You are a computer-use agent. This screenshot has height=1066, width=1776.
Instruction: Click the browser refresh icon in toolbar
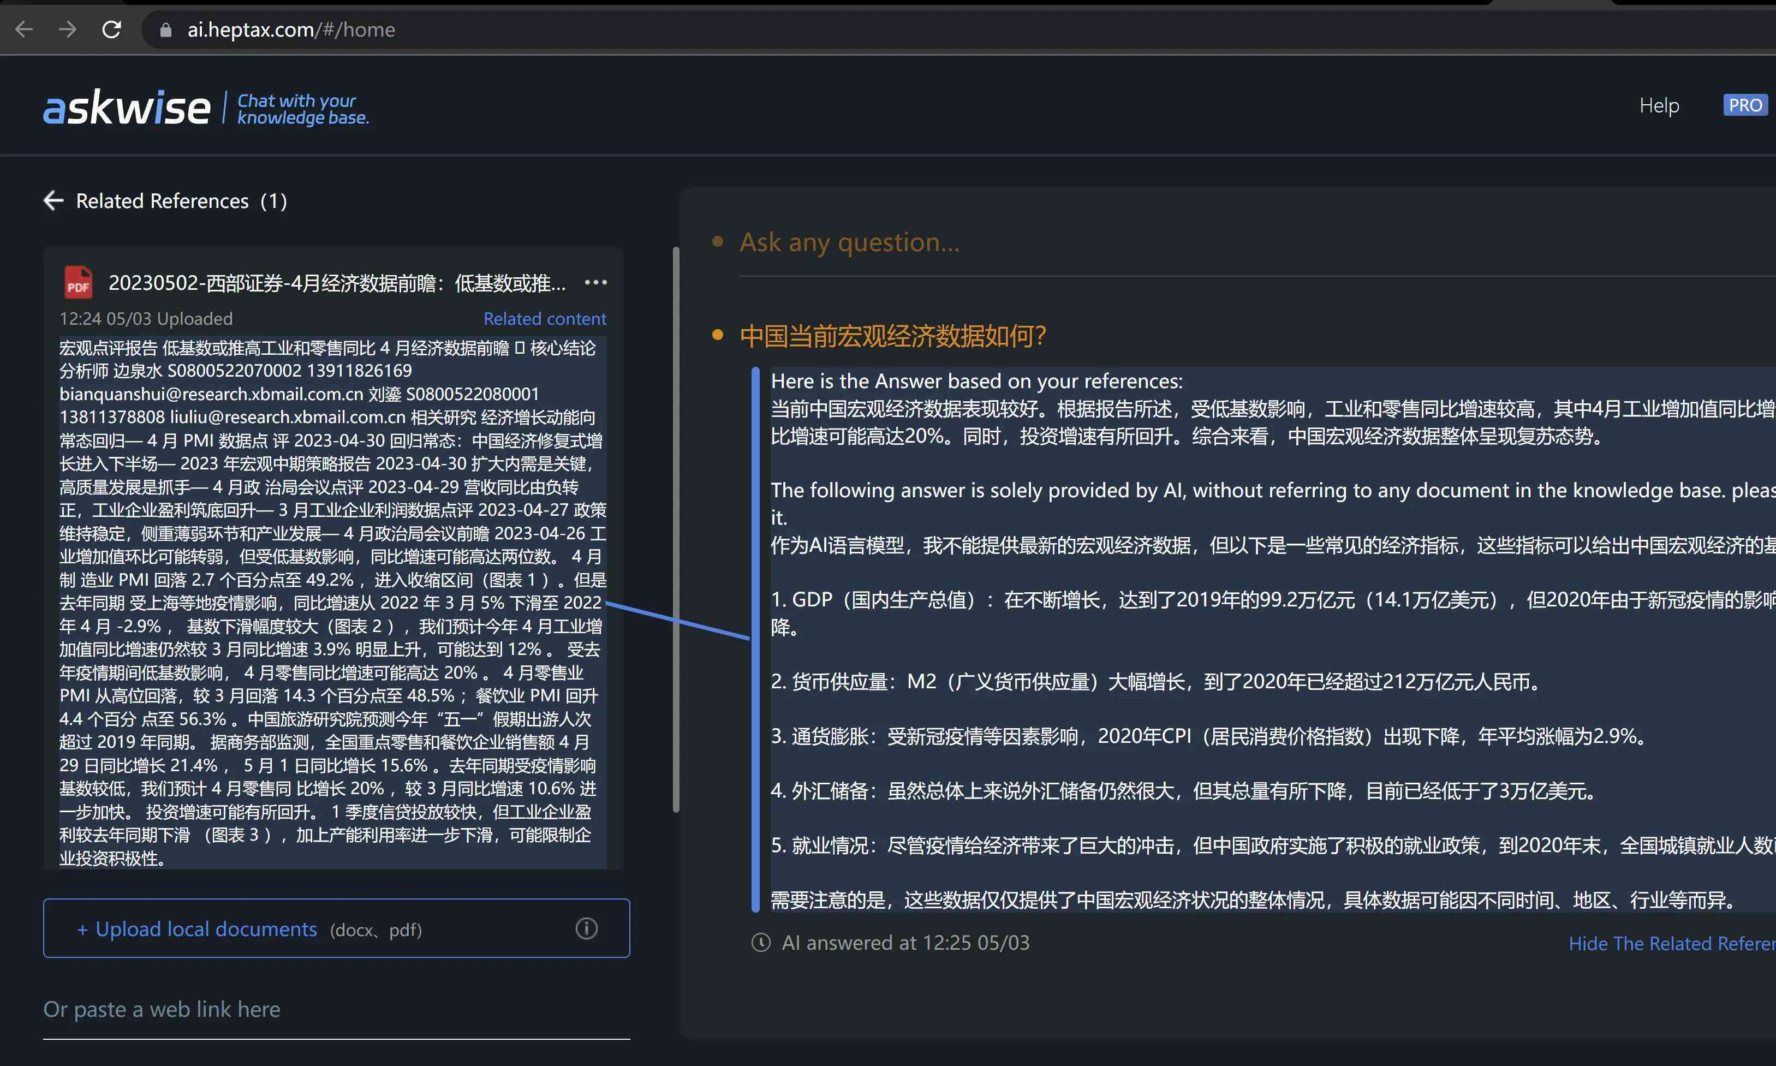[x=112, y=28]
